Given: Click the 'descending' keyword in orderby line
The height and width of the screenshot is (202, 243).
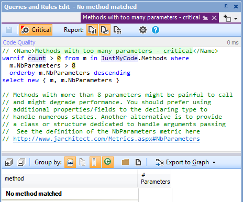Looking at the screenshot, I should [112, 73].
